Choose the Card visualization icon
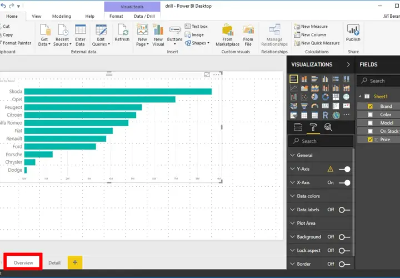Viewport: 400px width, 278px height. pyautogui.click(x=325, y=106)
